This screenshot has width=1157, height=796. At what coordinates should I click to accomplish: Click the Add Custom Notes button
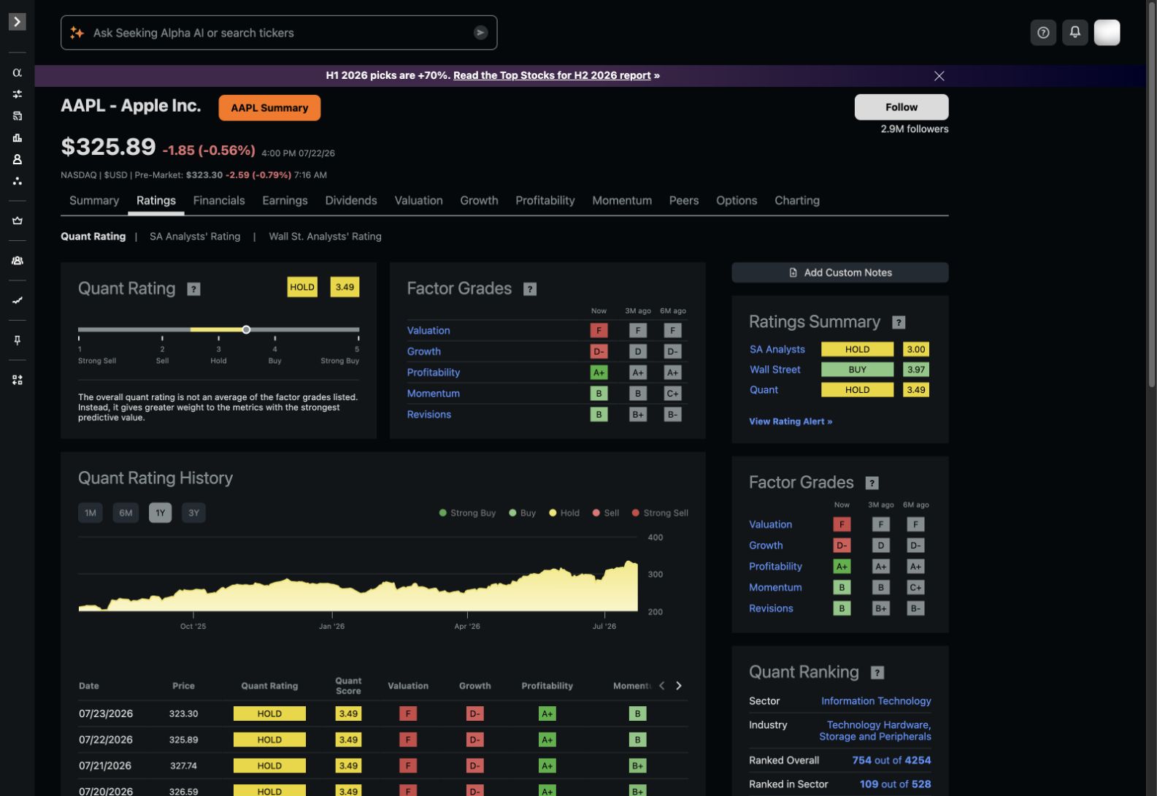tap(840, 272)
